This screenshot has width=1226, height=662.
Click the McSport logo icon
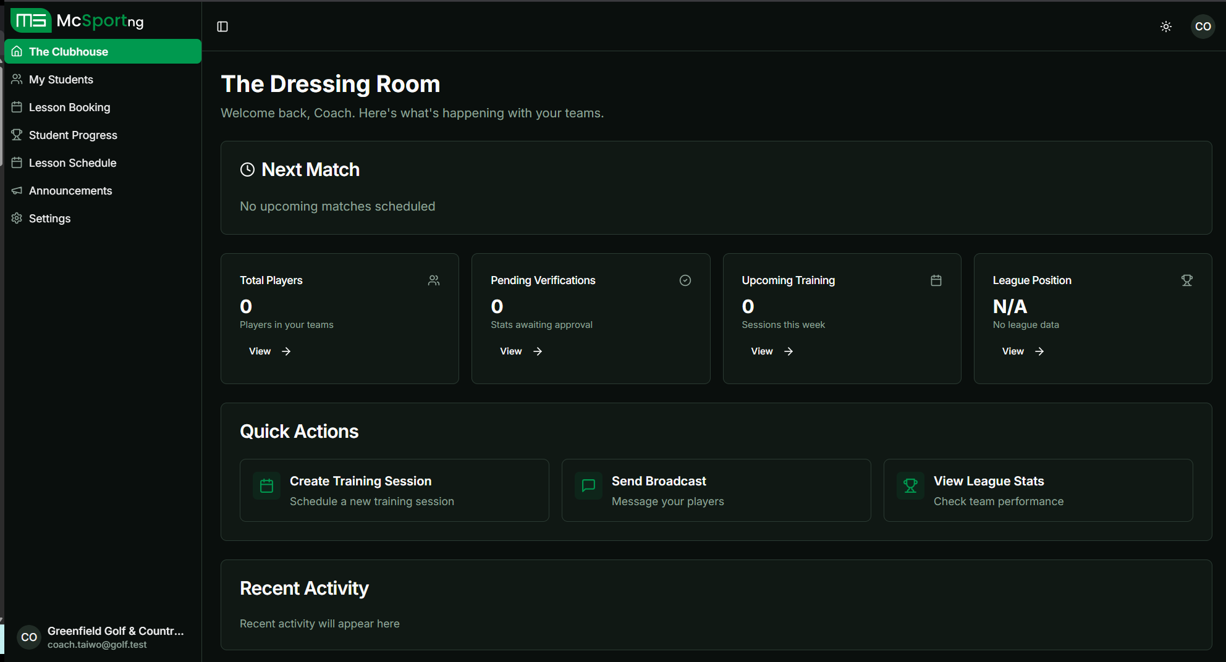click(30, 20)
